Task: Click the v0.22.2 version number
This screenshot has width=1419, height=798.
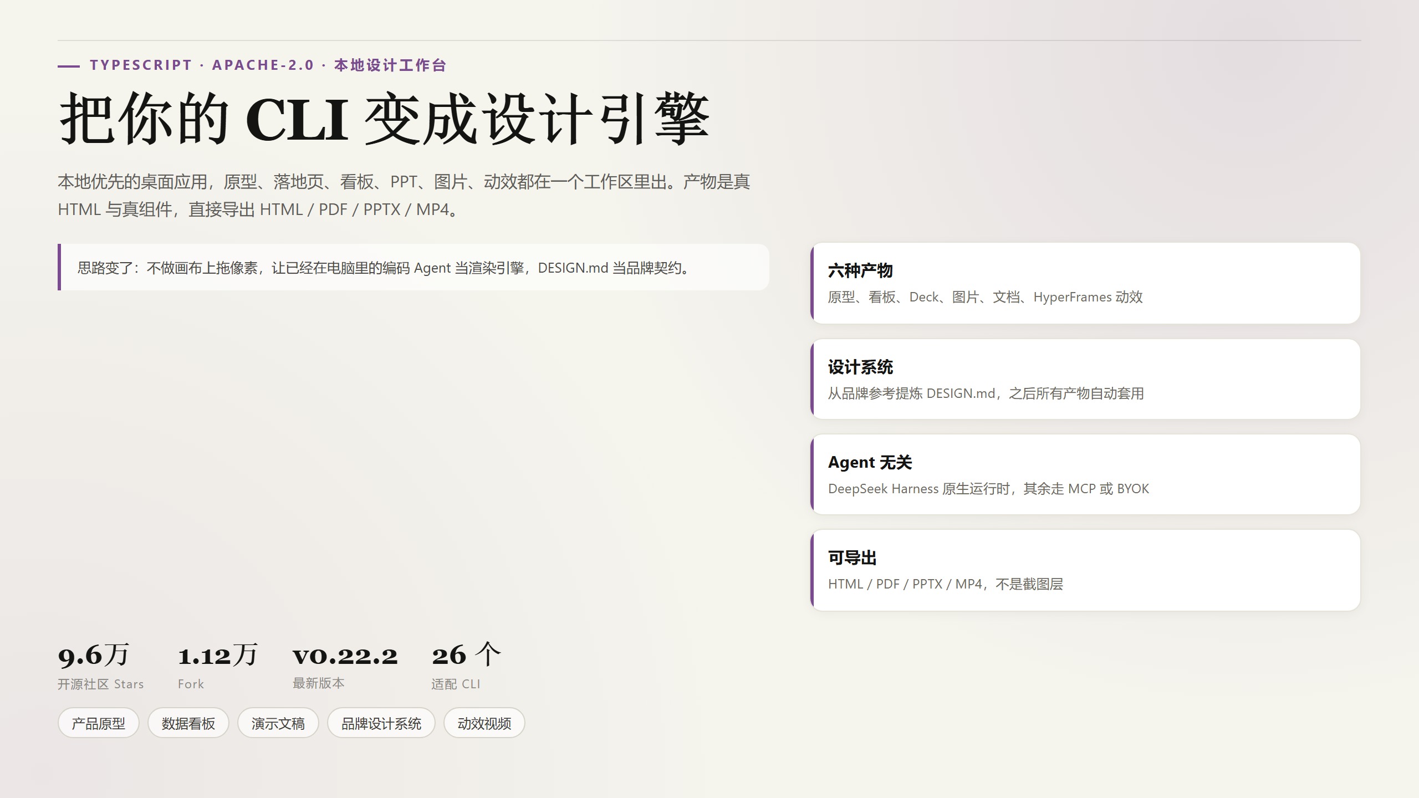Action: [345, 656]
